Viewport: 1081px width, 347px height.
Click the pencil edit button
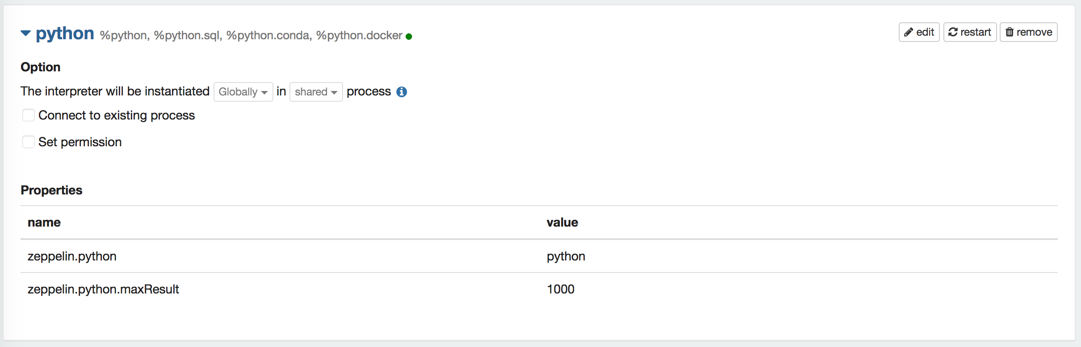point(919,32)
